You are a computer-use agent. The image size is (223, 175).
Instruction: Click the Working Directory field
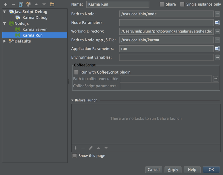pos(166,31)
